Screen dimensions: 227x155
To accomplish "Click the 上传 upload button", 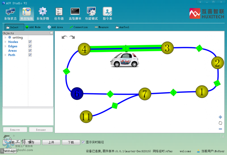I will coord(51,142).
